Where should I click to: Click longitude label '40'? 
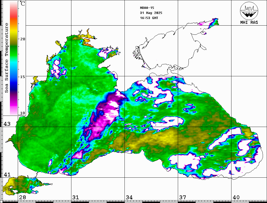236,197
